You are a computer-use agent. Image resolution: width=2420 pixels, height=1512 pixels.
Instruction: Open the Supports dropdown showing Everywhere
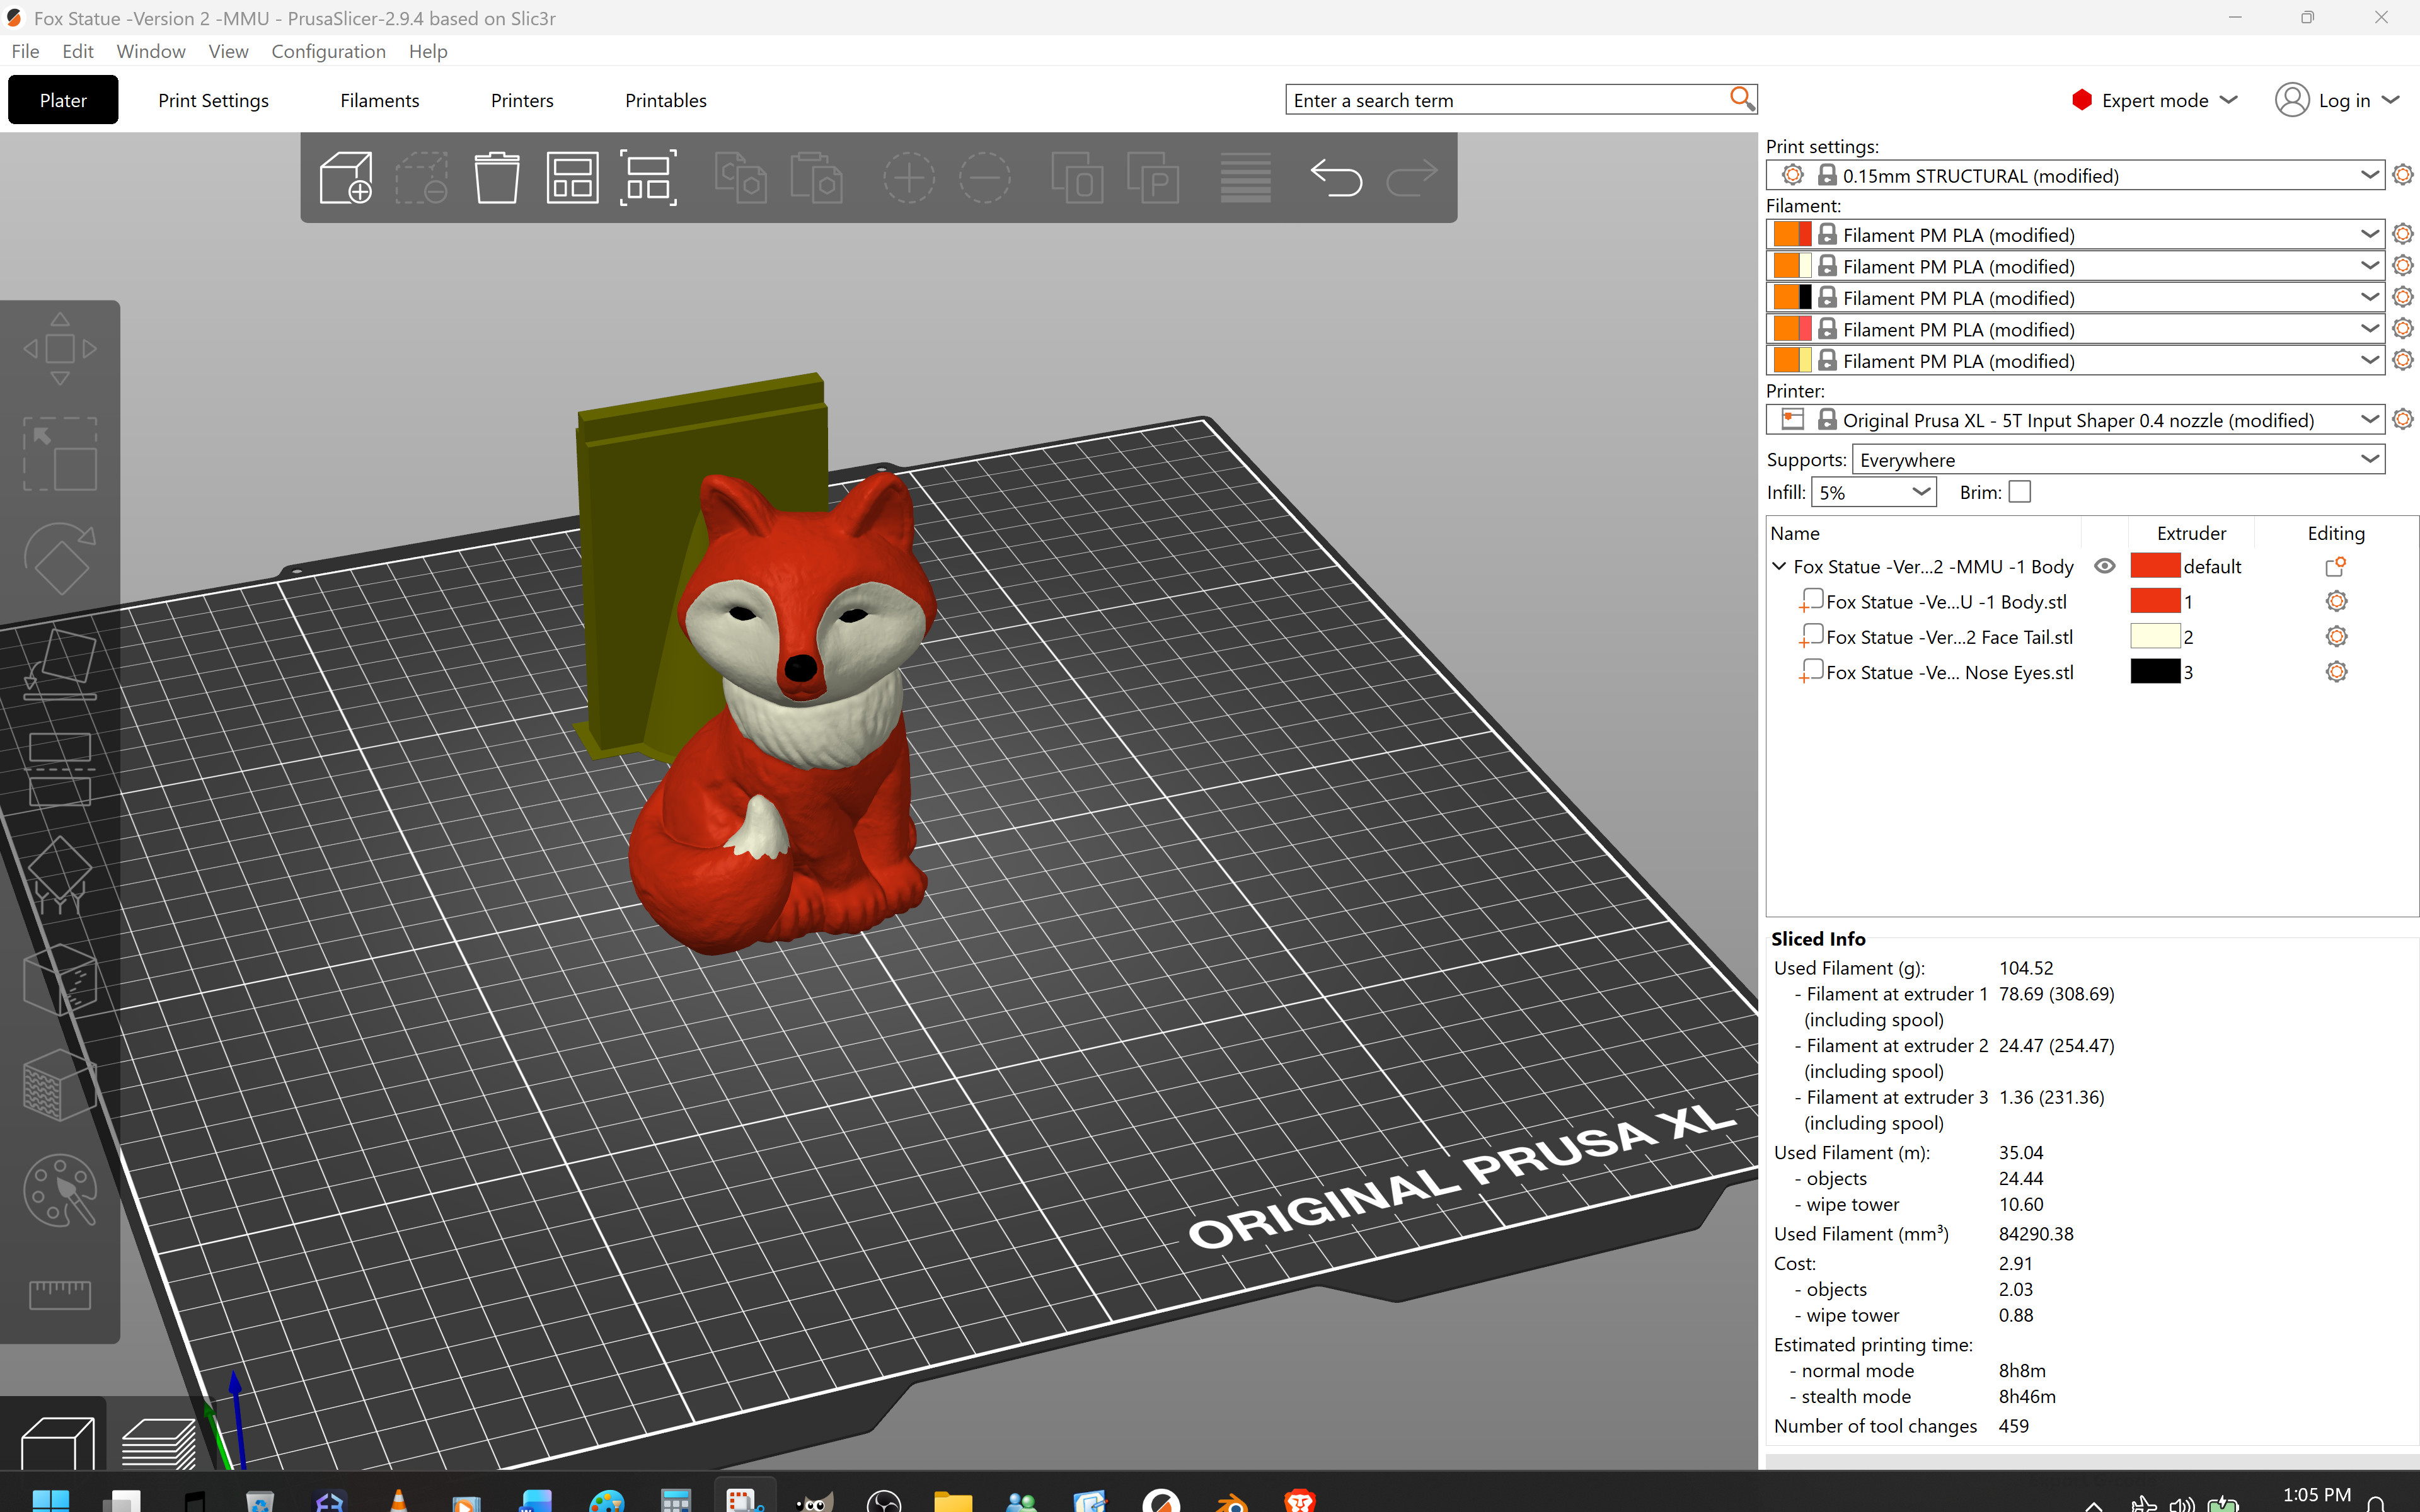[2118, 460]
